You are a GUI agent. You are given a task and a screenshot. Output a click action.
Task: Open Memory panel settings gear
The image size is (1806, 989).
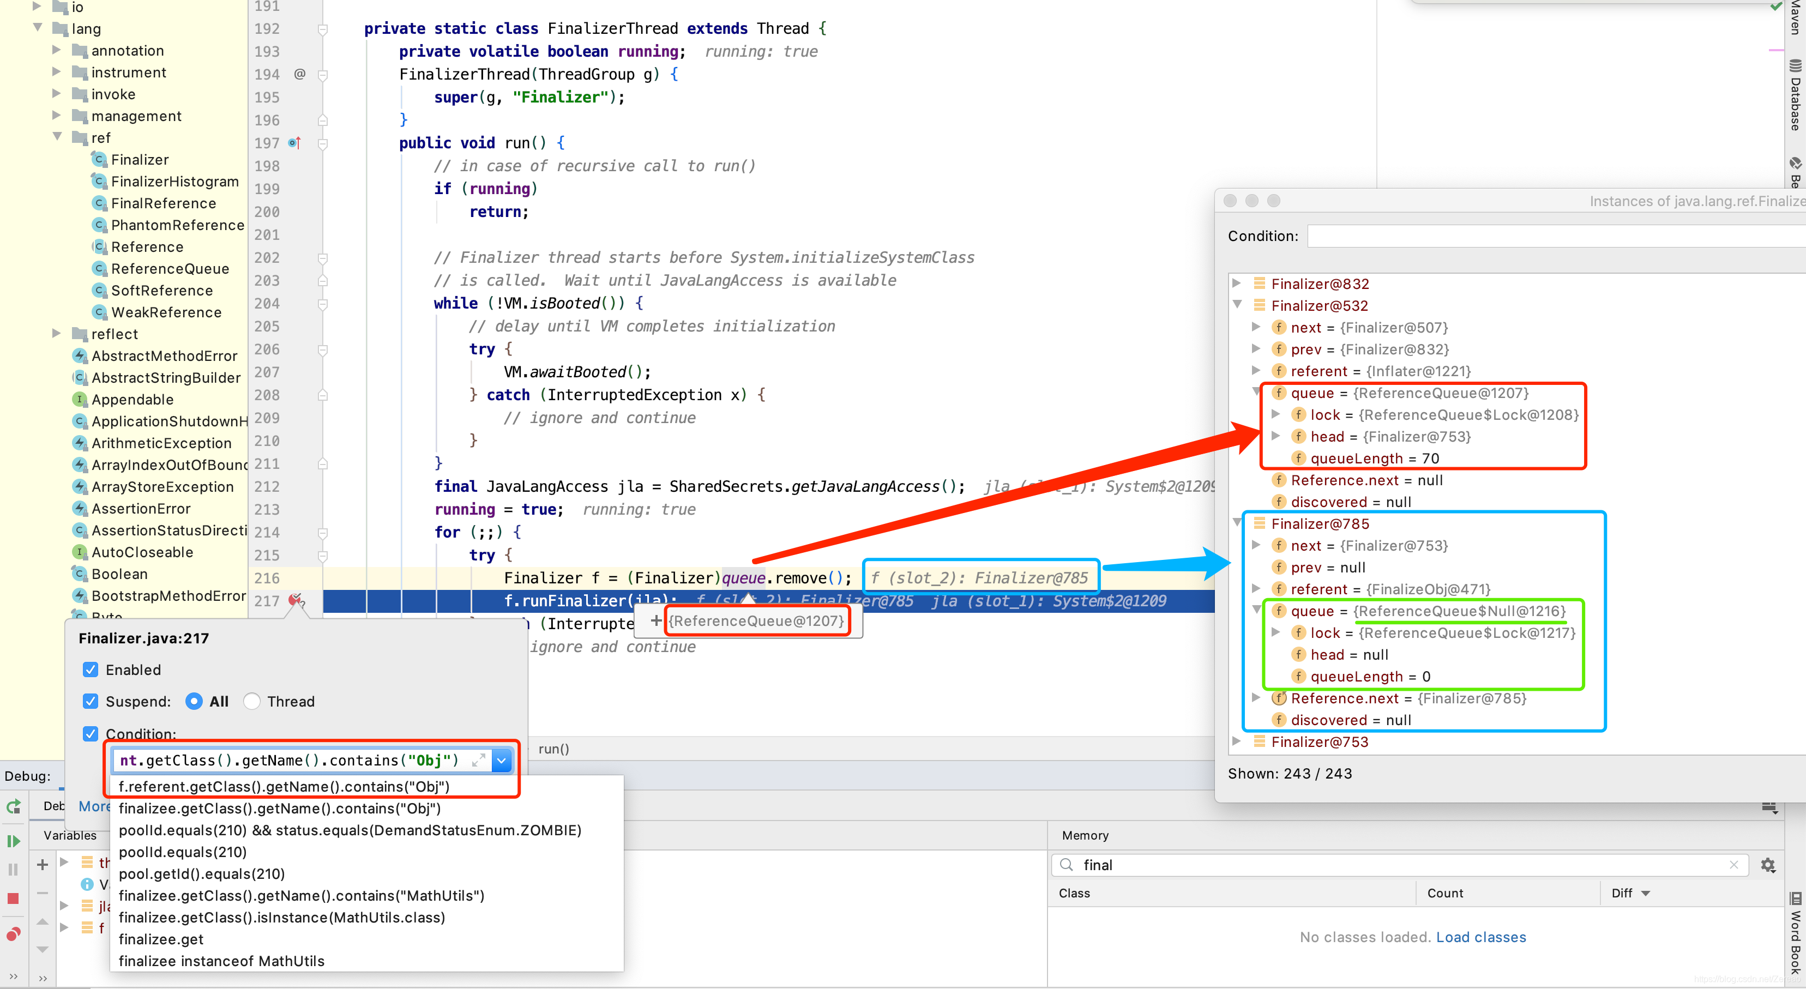click(1768, 865)
